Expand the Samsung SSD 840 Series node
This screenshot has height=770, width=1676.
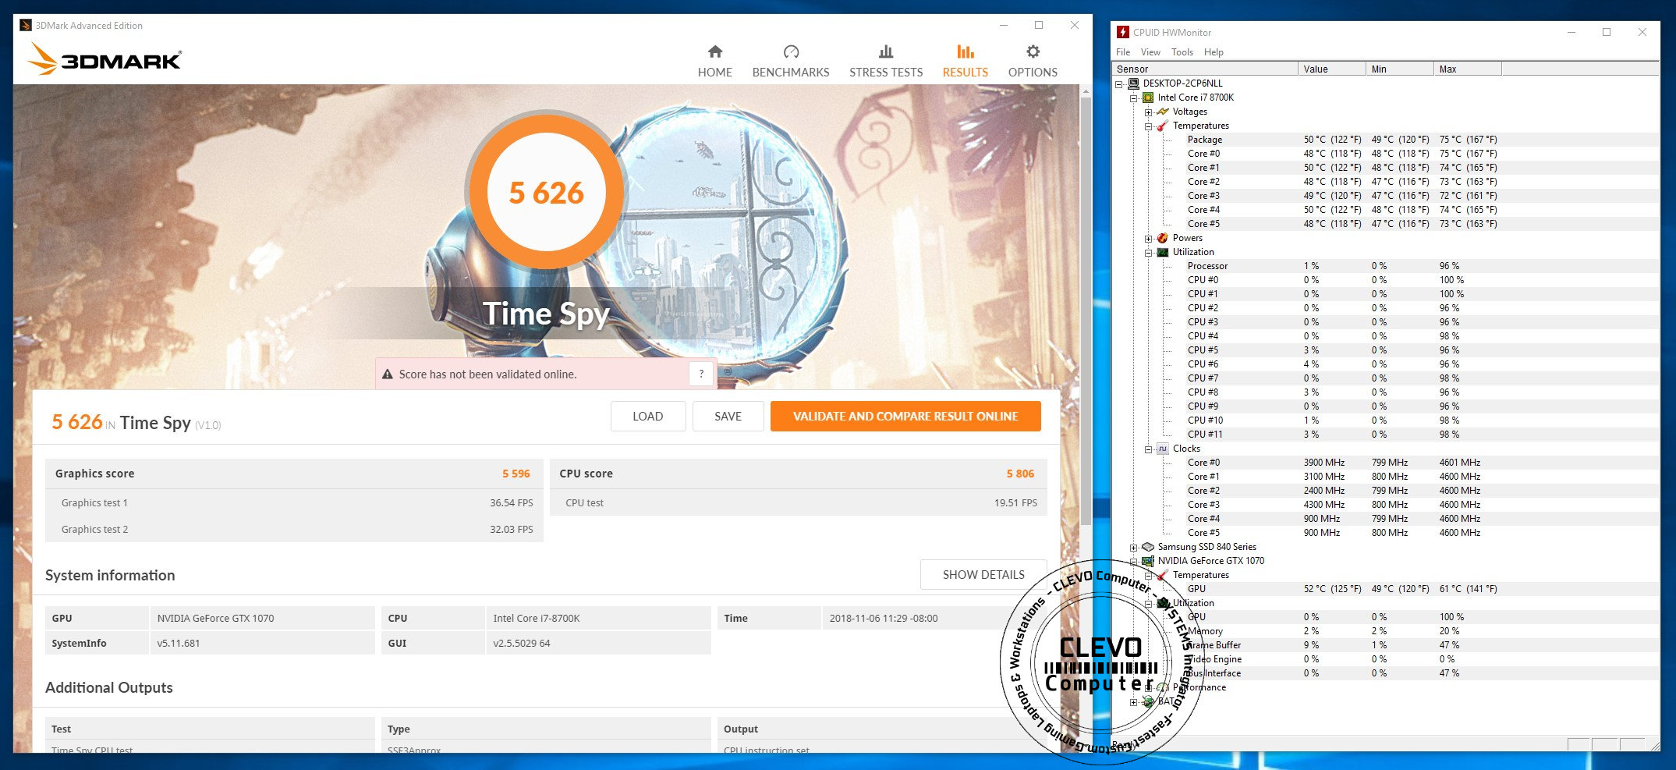pyautogui.click(x=1133, y=548)
